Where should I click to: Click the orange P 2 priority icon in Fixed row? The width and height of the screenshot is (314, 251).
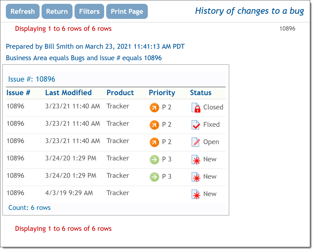(154, 125)
